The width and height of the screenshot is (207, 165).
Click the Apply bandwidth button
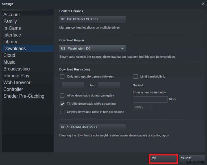pyautogui.click(x=142, y=108)
